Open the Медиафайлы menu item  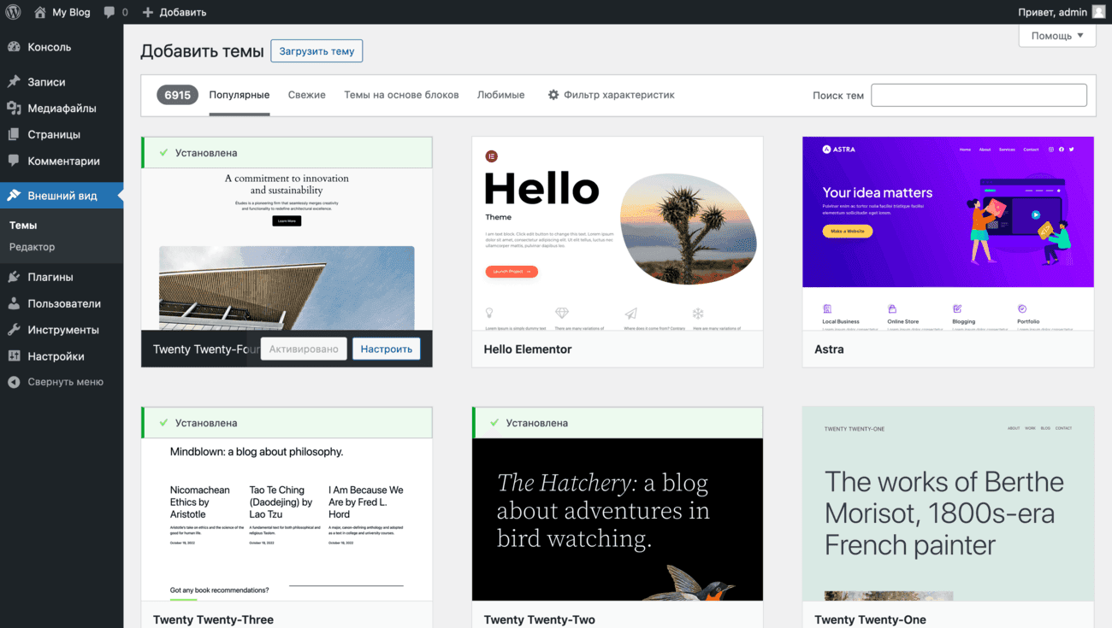pyautogui.click(x=62, y=109)
